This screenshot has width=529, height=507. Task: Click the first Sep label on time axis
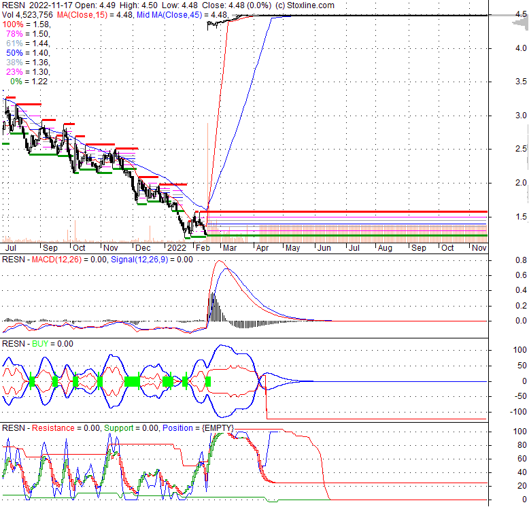[x=50, y=248]
